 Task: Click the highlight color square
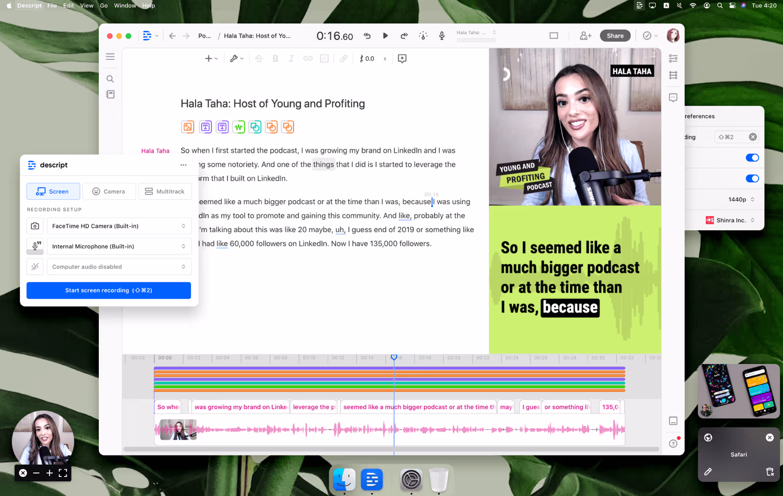[x=324, y=59]
